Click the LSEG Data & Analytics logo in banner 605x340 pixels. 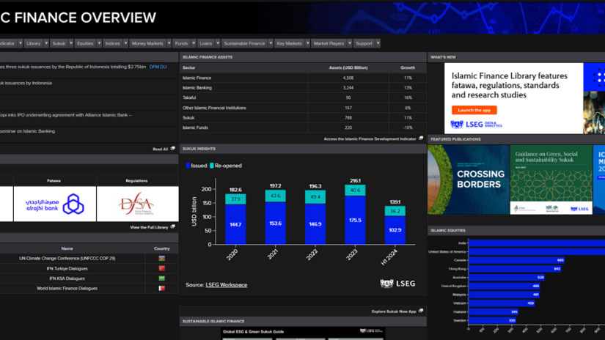pos(476,125)
